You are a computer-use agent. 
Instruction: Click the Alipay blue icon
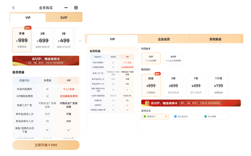point(175,116)
